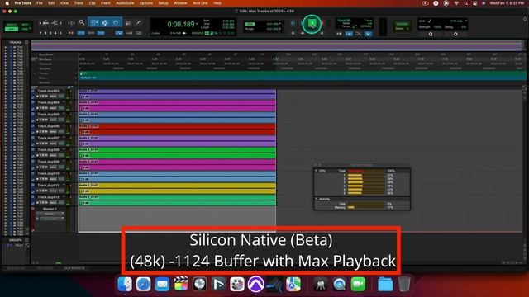Open blue folder in Dock
Image resolution: width=529 pixels, height=297 pixels.
point(385,285)
